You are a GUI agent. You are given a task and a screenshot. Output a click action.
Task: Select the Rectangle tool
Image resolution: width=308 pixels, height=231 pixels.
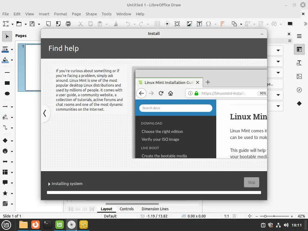pyautogui.click(x=7, y=83)
